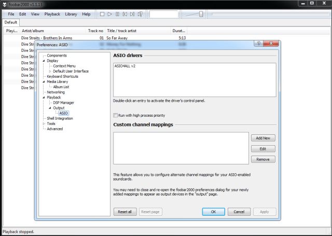The image size is (332, 236).
Task: Click the Playing column header
Action: (12, 31)
